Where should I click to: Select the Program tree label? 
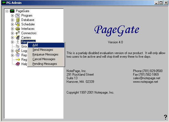click(x=27, y=15)
